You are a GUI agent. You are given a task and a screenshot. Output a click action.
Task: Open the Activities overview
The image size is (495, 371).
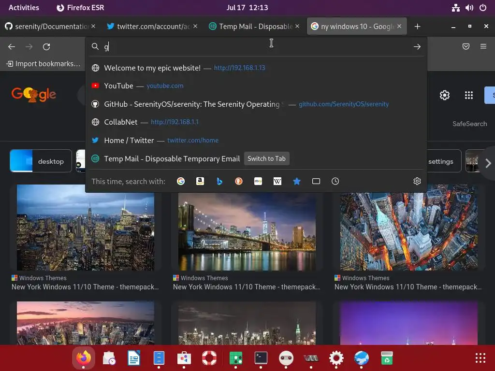pos(24,8)
